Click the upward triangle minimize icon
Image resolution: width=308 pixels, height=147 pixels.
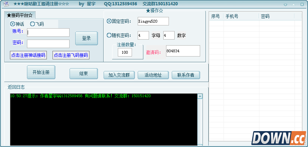pyautogui.click(x=293, y=5)
